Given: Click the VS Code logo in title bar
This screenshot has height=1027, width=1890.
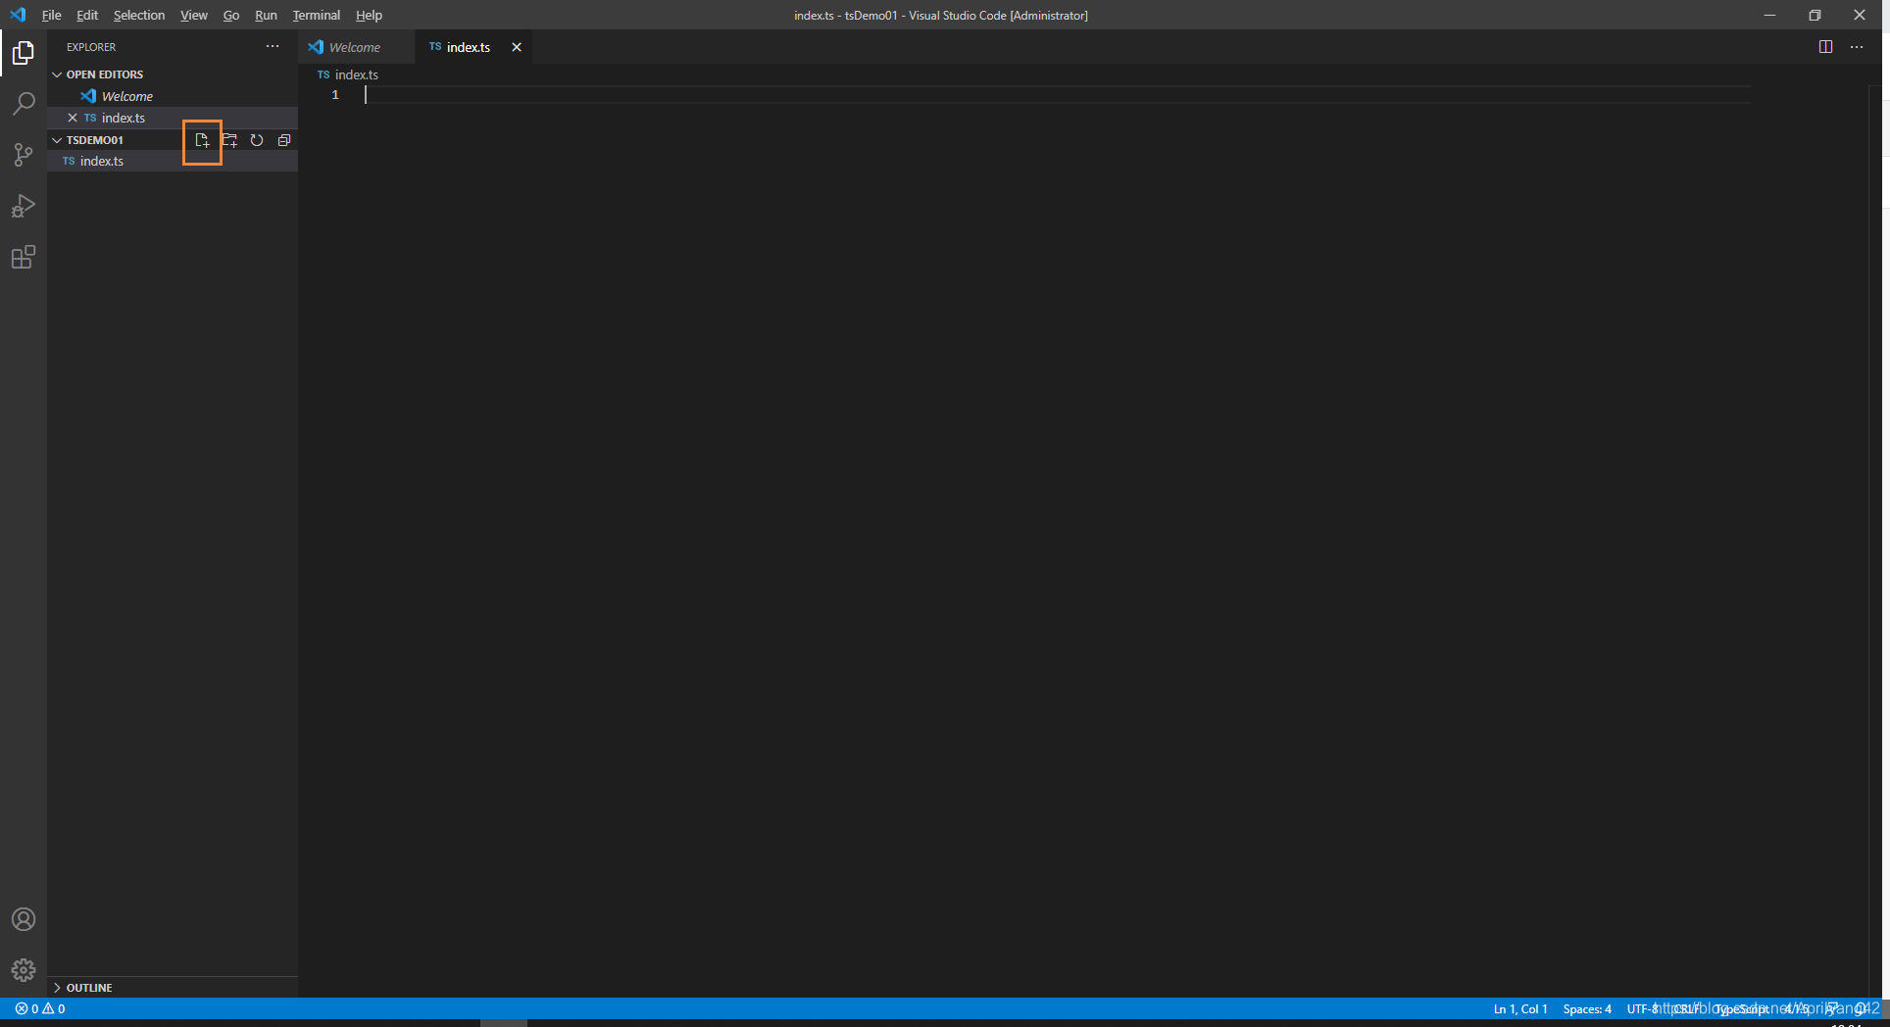Looking at the screenshot, I should (x=18, y=15).
